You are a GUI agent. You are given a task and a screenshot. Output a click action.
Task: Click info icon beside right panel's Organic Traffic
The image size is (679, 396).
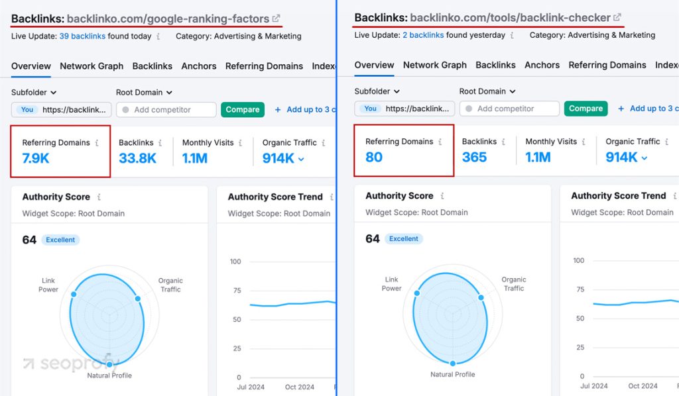point(665,141)
